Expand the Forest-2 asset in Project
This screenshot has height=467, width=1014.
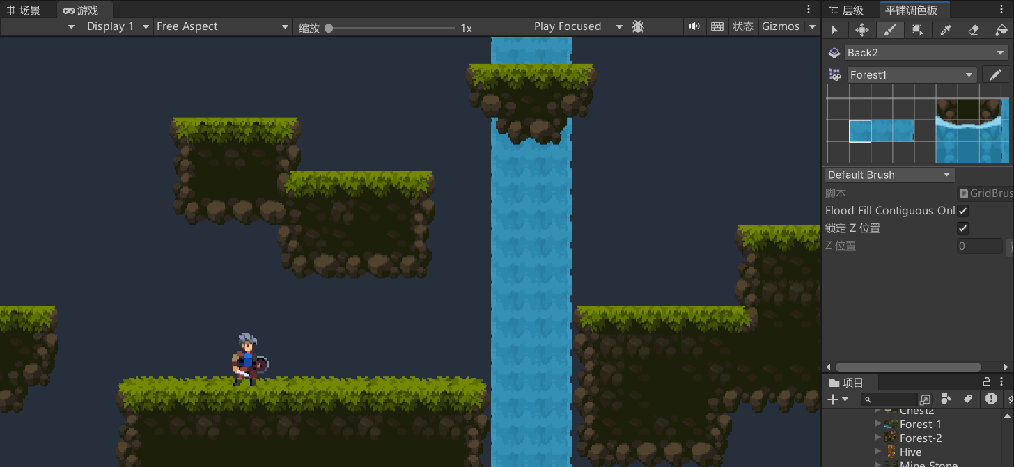[x=877, y=438]
